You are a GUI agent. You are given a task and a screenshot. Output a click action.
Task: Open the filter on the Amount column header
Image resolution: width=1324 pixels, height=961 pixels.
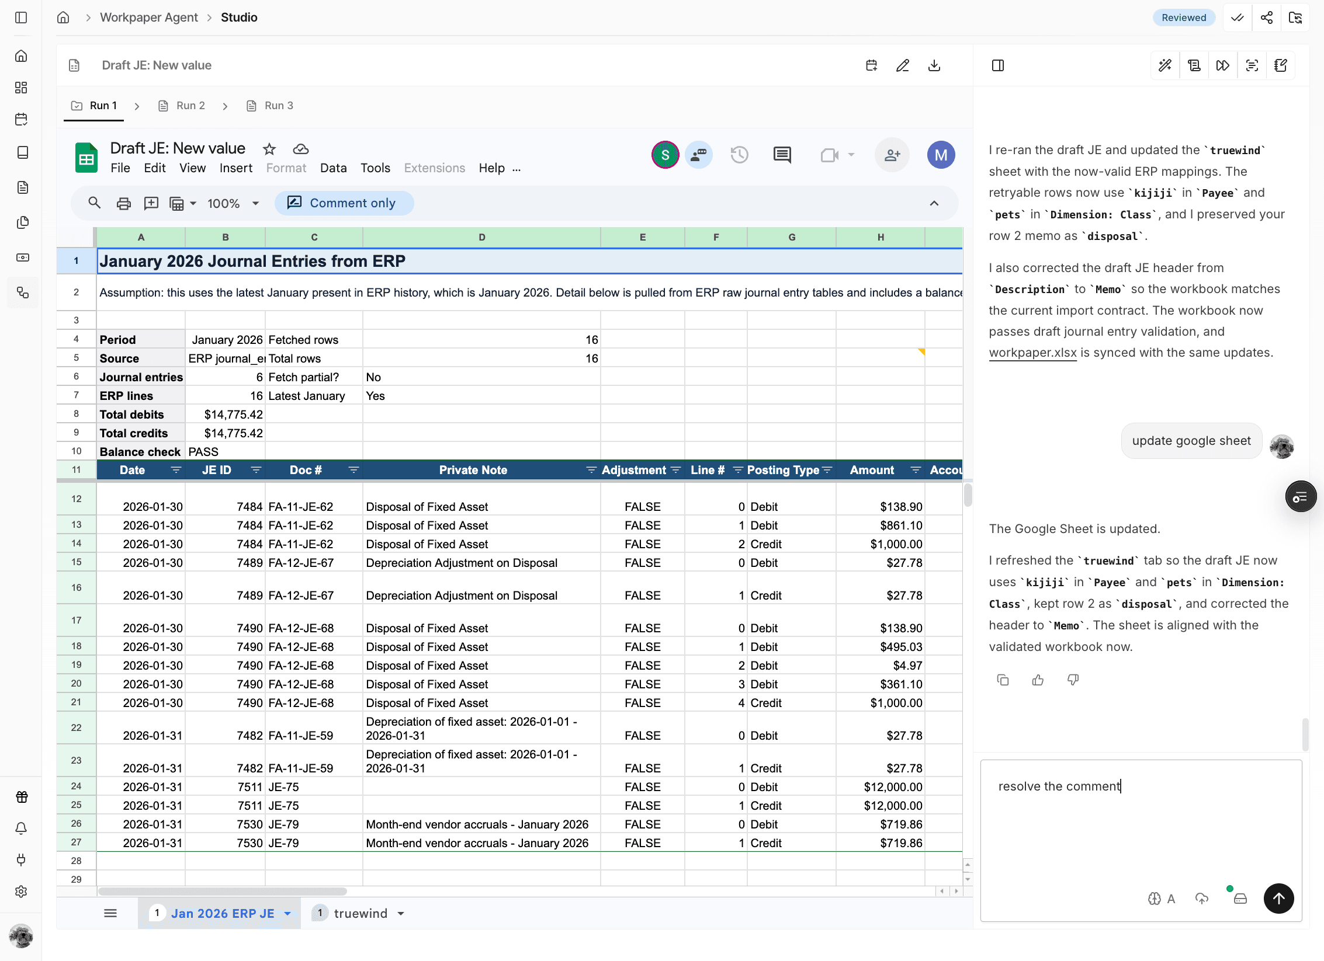click(x=916, y=470)
